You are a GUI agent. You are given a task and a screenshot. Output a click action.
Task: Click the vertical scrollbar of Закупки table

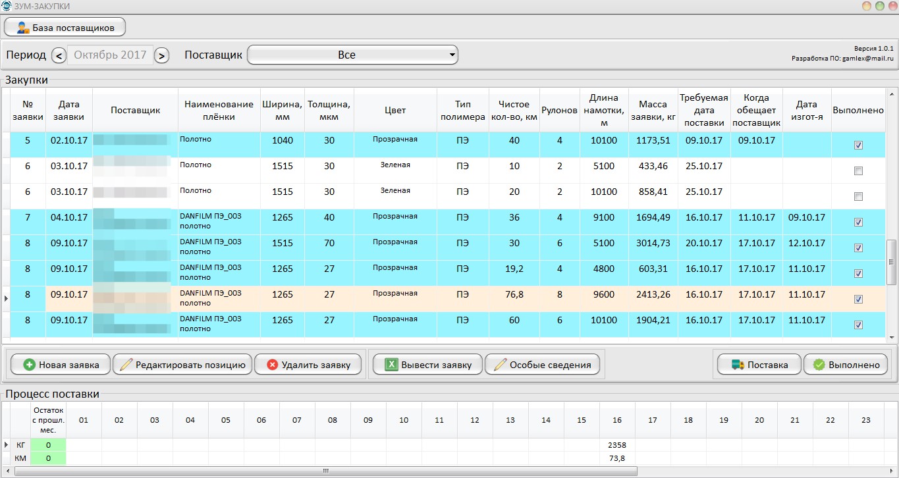point(892,262)
